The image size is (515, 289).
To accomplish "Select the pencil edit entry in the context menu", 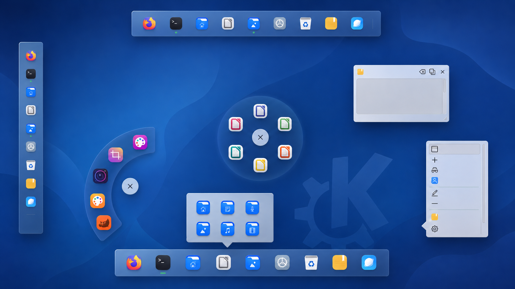I will pos(435,193).
